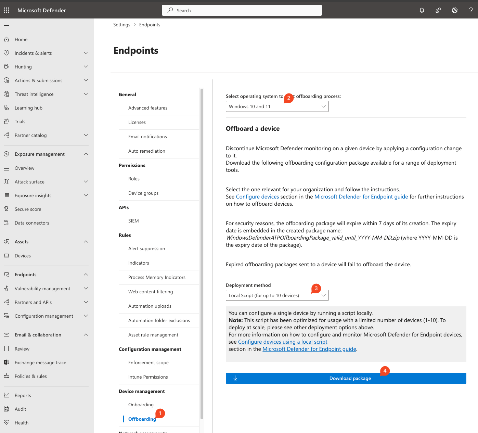Click inside the Search bar
478x433 pixels.
click(242, 10)
